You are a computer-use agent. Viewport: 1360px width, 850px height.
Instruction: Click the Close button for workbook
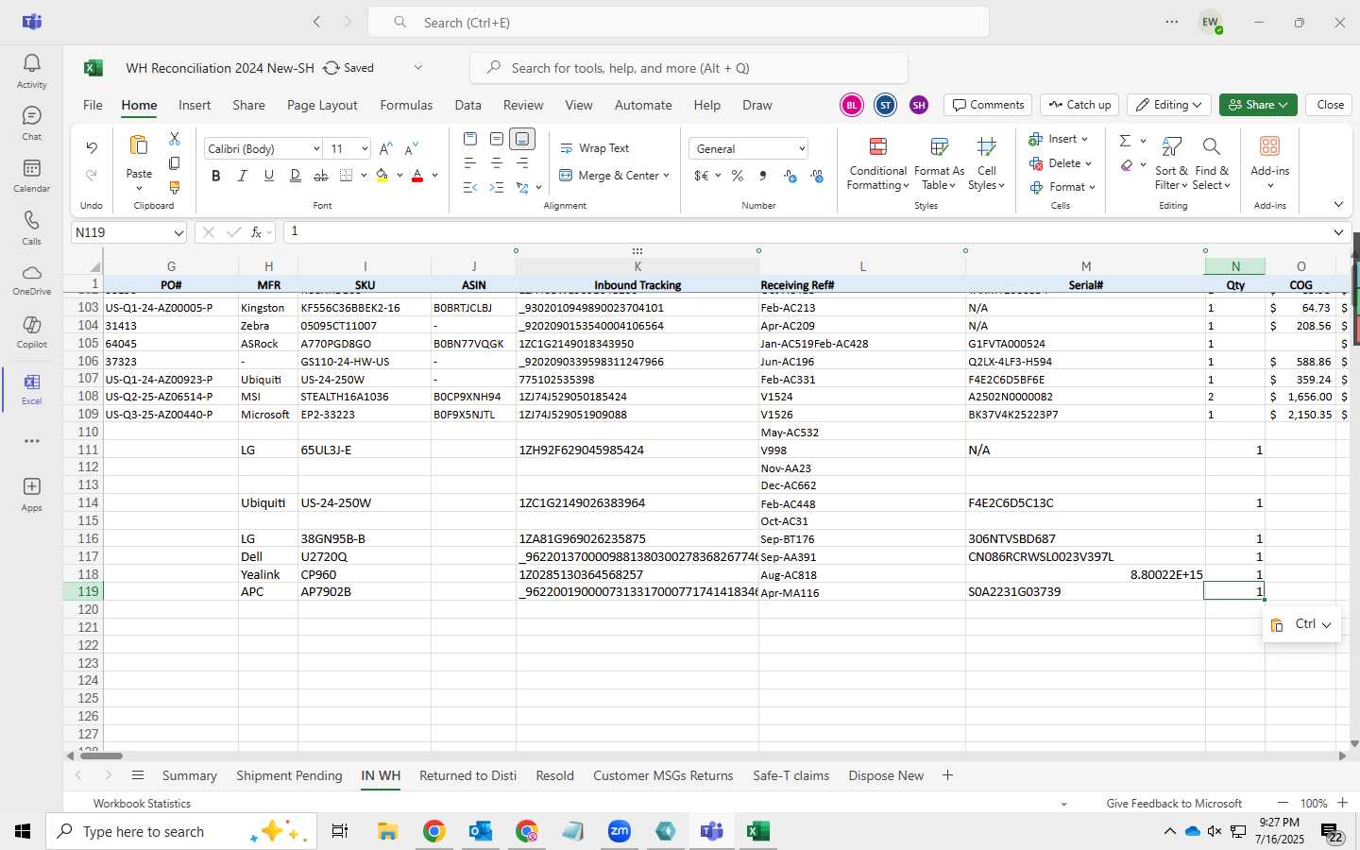coord(1330,105)
